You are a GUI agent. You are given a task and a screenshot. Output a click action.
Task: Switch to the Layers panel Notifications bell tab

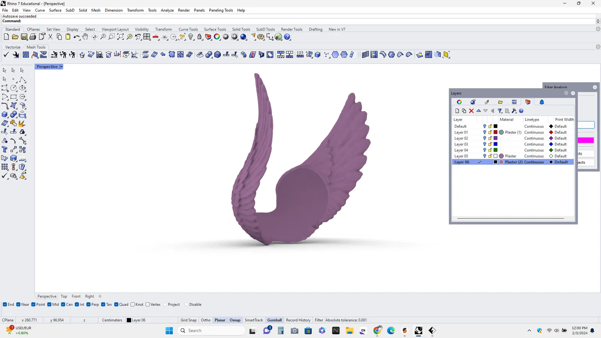pos(542,102)
